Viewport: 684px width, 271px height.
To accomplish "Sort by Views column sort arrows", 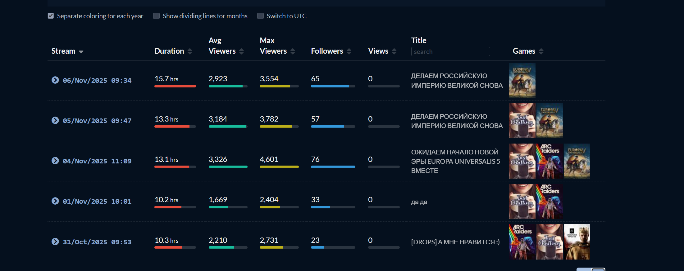I will tap(394, 51).
